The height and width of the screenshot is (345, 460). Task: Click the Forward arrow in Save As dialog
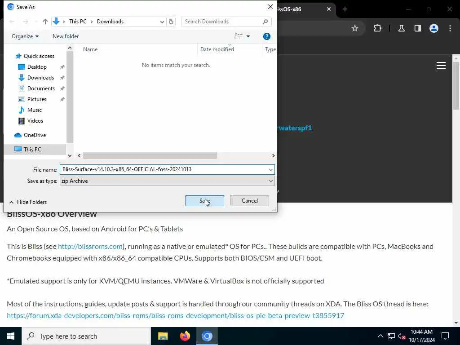(x=26, y=22)
